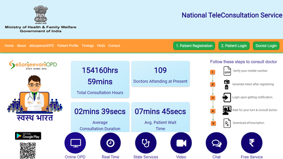Click the Average Consultation Duration card
The width and height of the screenshot is (283, 159).
[100, 117]
